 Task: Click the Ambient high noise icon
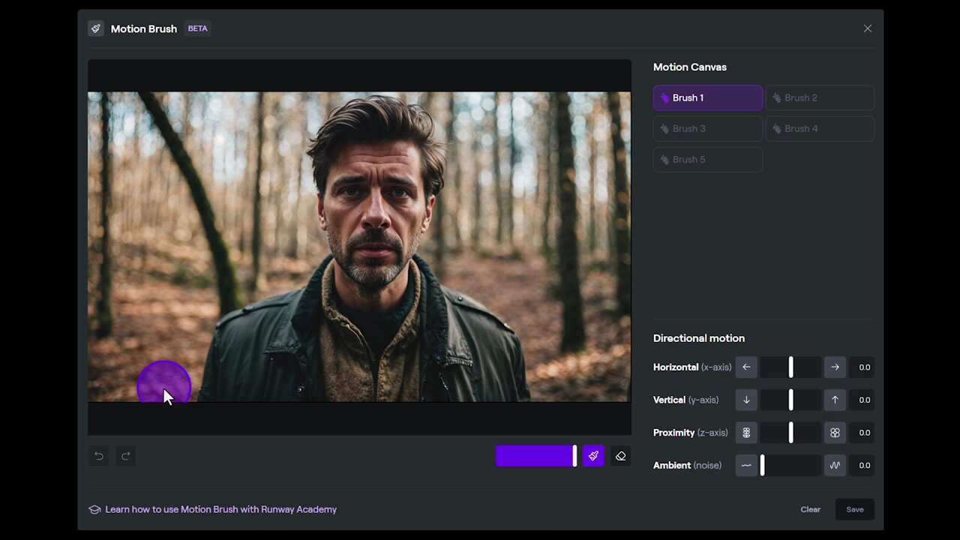835,465
